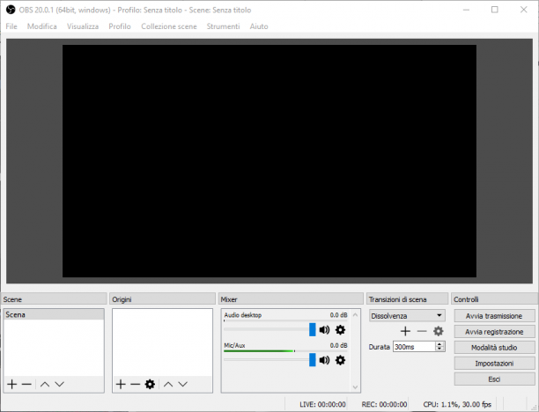
Task: Open Impostazioni settings
Action: tap(494, 364)
